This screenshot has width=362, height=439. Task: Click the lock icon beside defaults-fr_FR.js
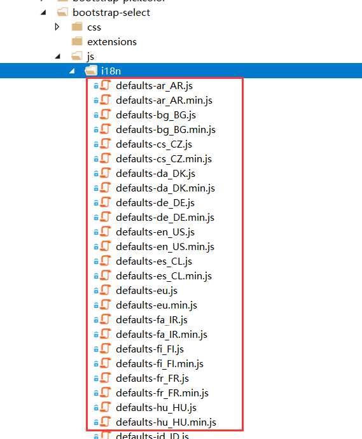[96, 379]
